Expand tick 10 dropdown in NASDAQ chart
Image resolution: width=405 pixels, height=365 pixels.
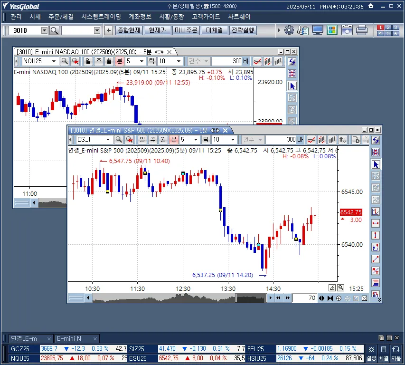pos(179,61)
